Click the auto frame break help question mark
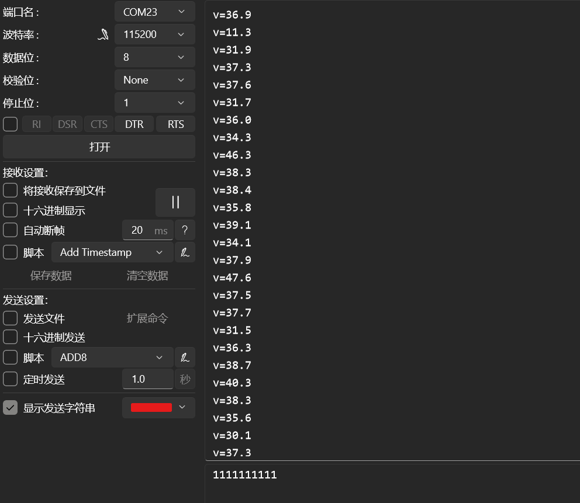 tap(185, 230)
